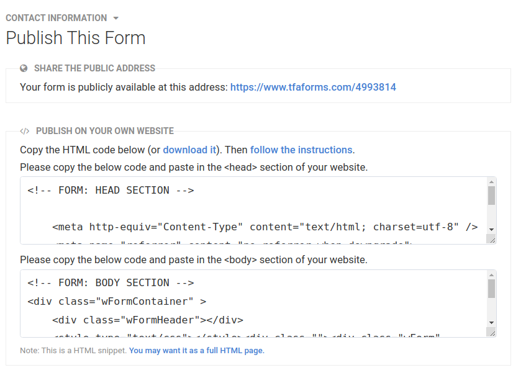Click the "Publish on Your Own Website" section title
The image size is (526, 383).
[105, 131]
